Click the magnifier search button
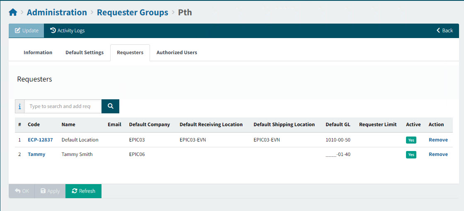 click(110, 106)
